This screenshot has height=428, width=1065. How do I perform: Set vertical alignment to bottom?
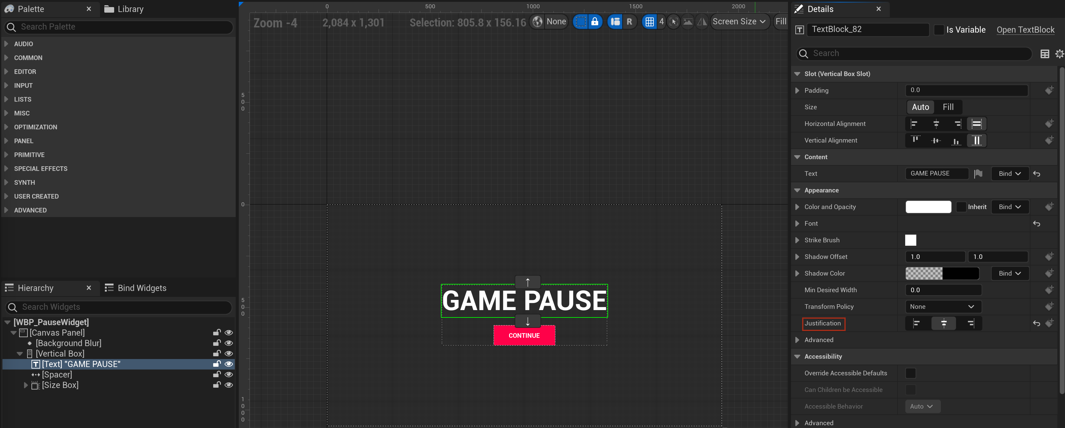tap(956, 140)
